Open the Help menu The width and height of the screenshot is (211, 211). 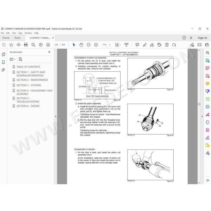point(36,33)
